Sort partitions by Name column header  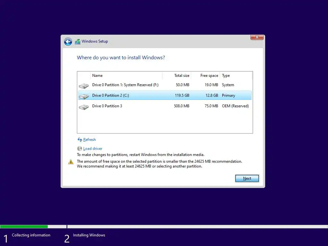pos(126,76)
